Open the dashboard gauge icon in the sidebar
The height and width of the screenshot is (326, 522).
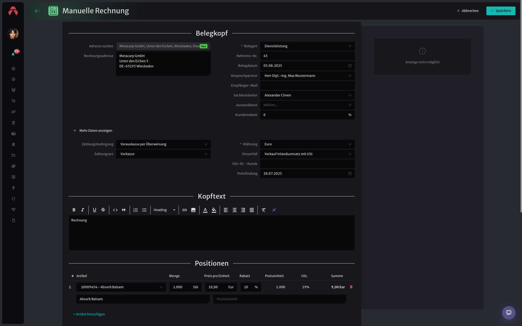[13, 79]
